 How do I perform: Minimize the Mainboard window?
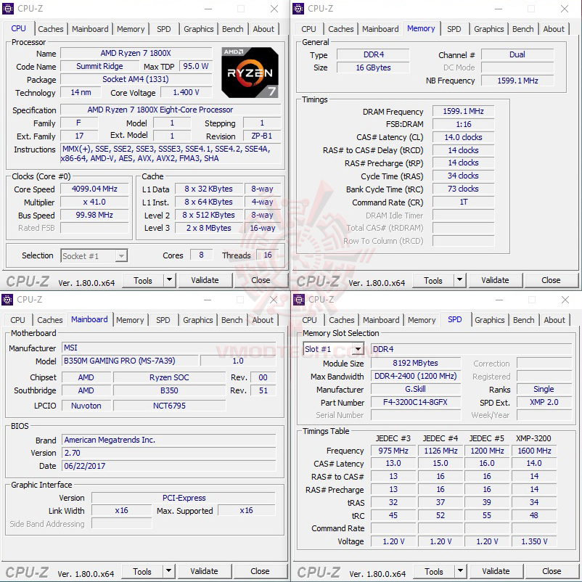pyautogui.click(x=208, y=300)
